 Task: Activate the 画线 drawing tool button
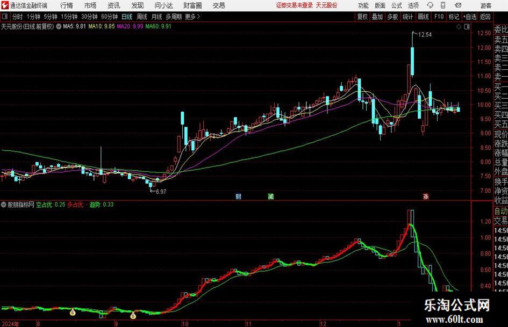click(424, 17)
